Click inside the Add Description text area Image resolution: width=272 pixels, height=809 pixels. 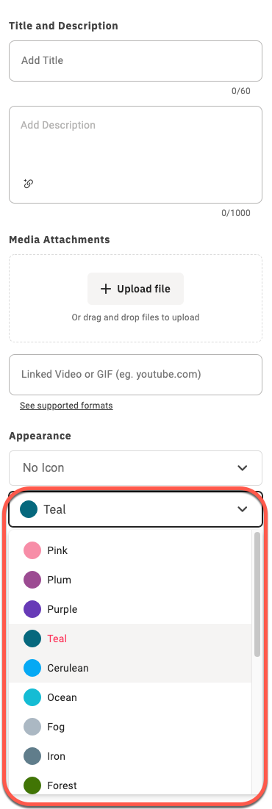pos(135,155)
